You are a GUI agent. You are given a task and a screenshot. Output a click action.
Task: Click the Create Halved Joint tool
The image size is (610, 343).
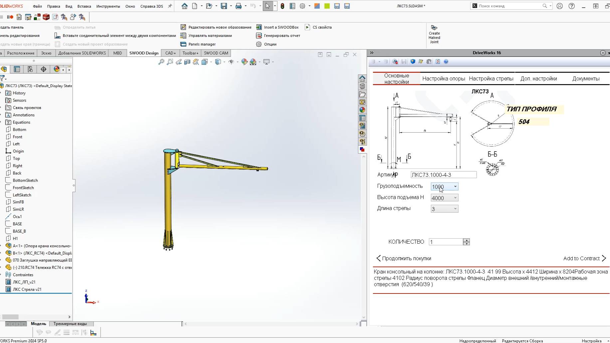(434, 34)
